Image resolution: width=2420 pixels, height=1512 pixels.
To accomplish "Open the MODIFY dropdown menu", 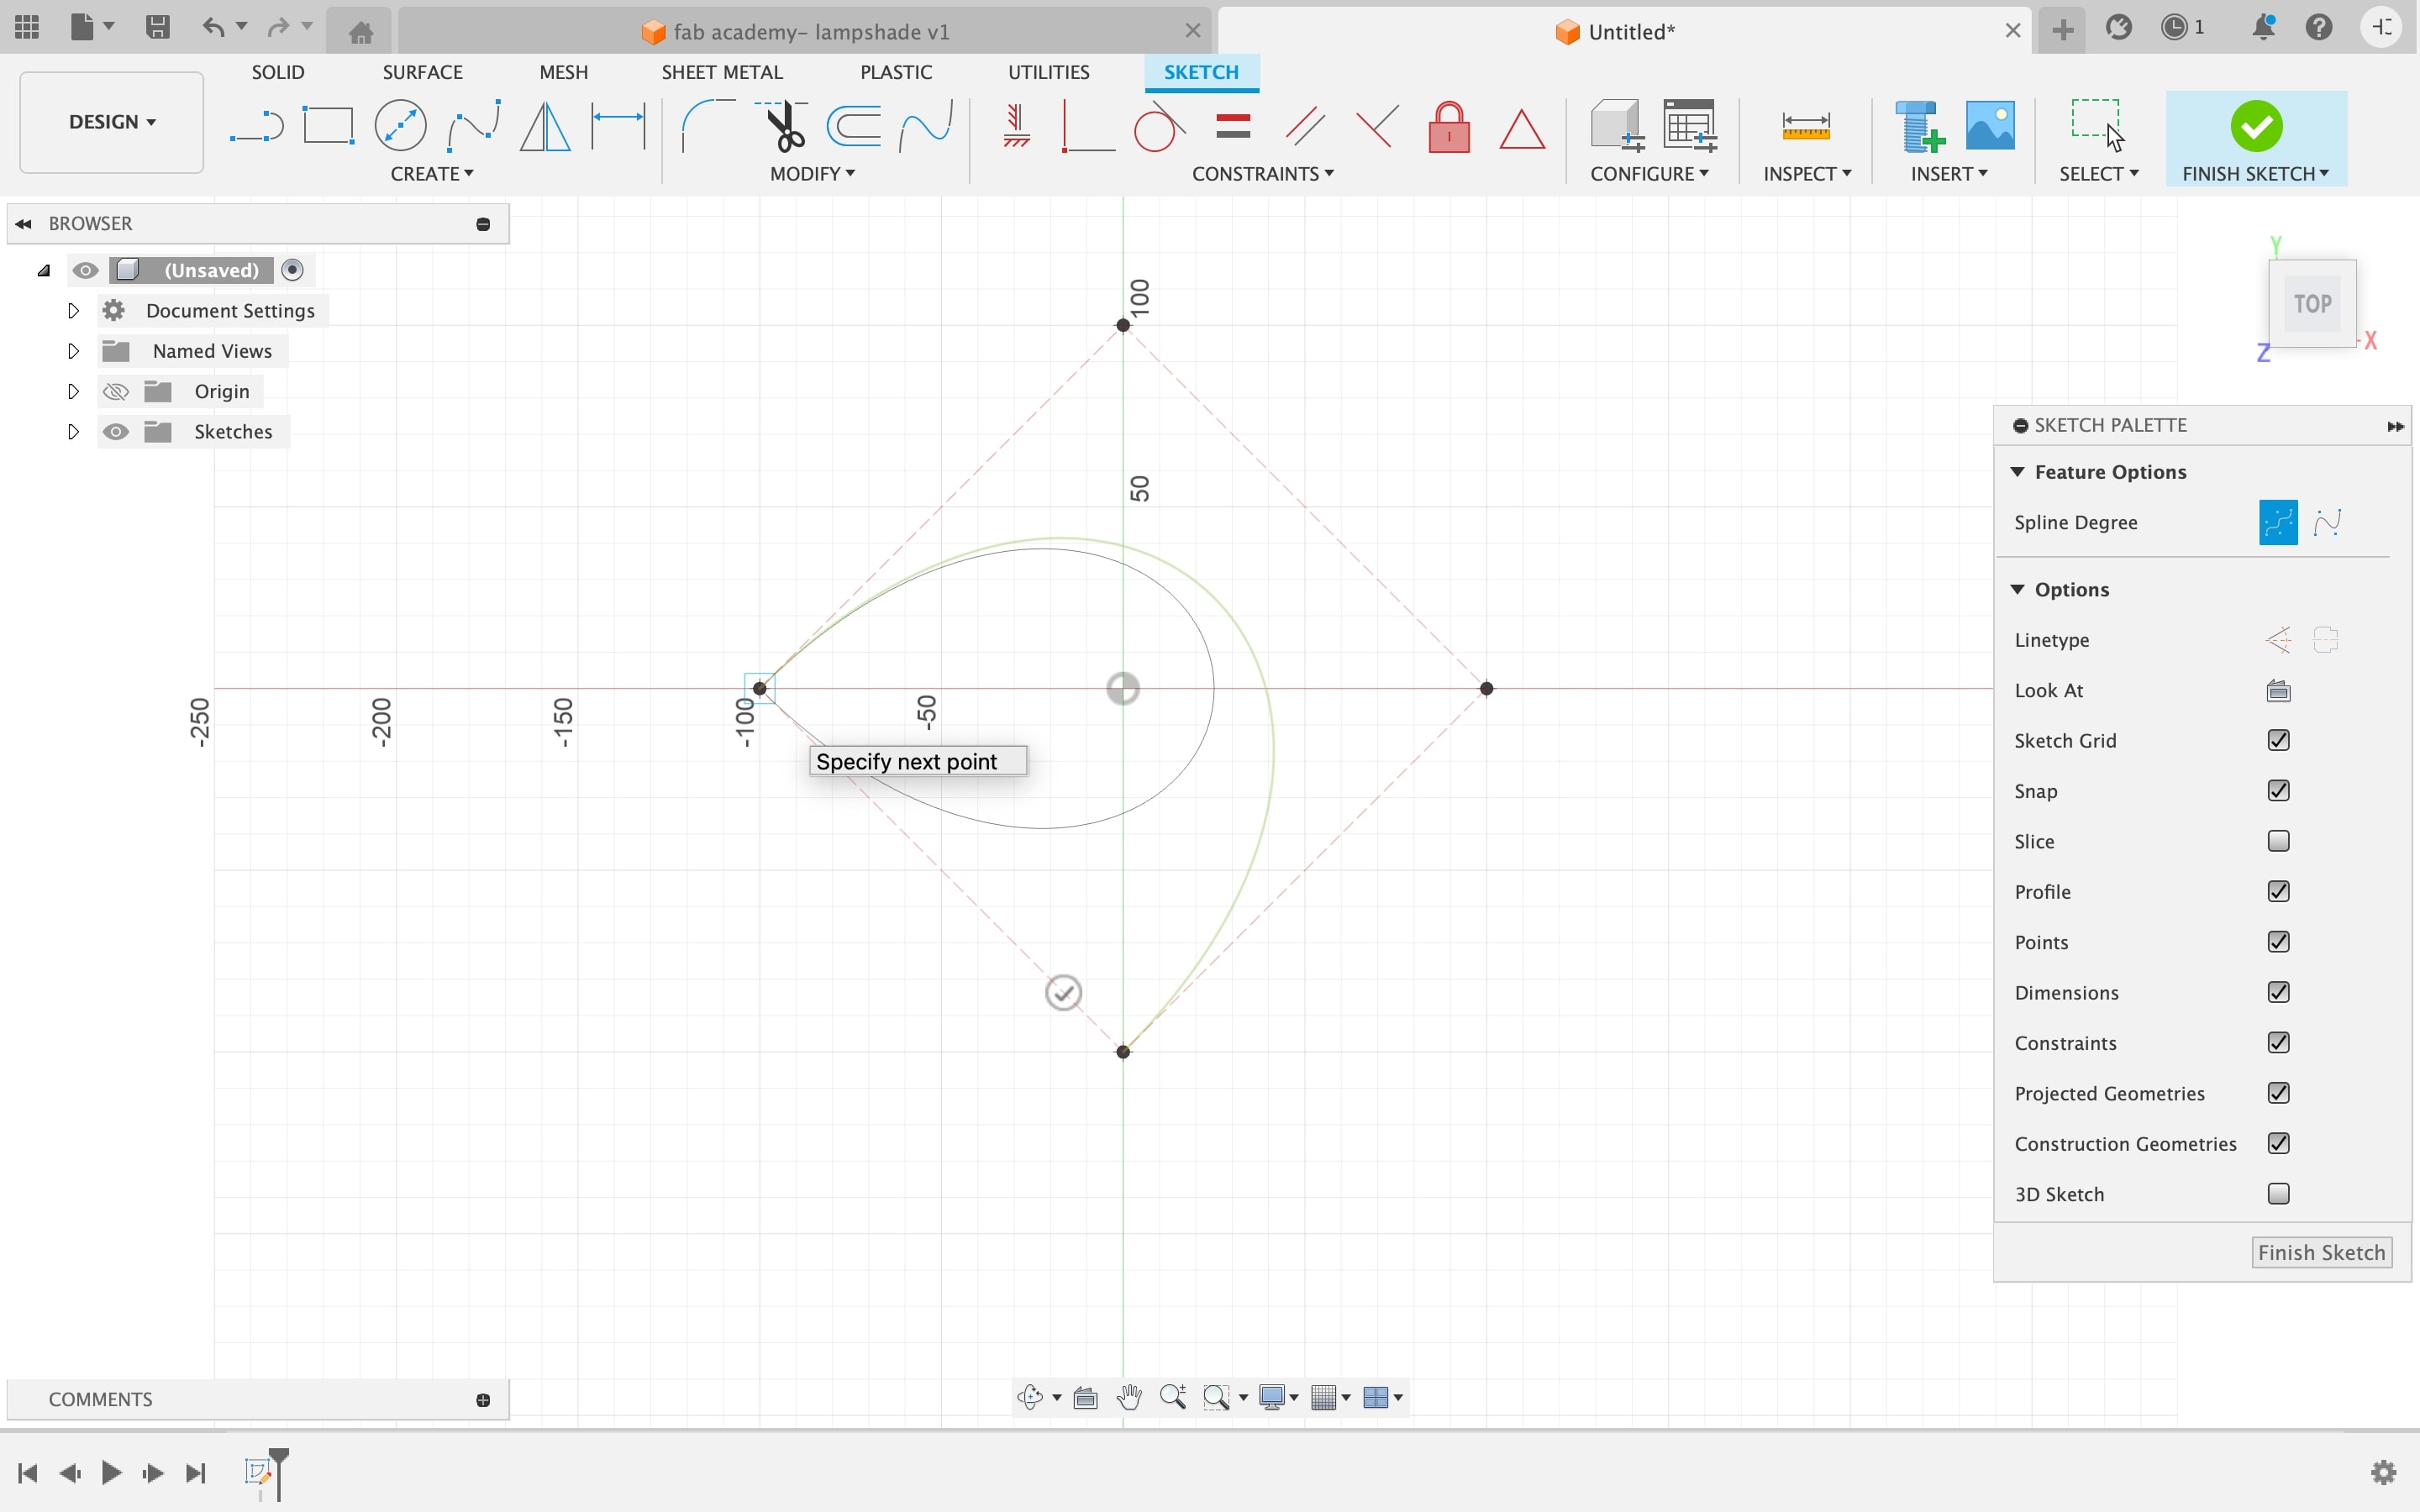I will [812, 174].
